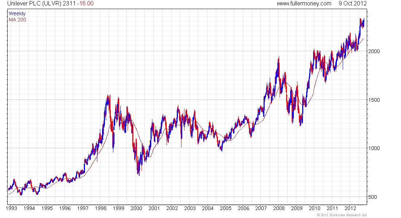Open the www.fullermoney.com link text
The width and height of the screenshot is (401, 218).
pyautogui.click(x=304, y=4)
